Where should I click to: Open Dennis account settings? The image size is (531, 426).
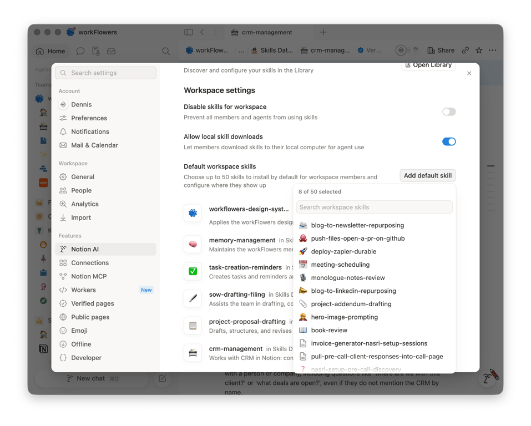pyautogui.click(x=105, y=105)
